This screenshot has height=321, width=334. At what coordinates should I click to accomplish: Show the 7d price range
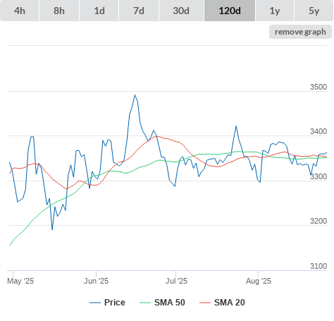click(139, 11)
